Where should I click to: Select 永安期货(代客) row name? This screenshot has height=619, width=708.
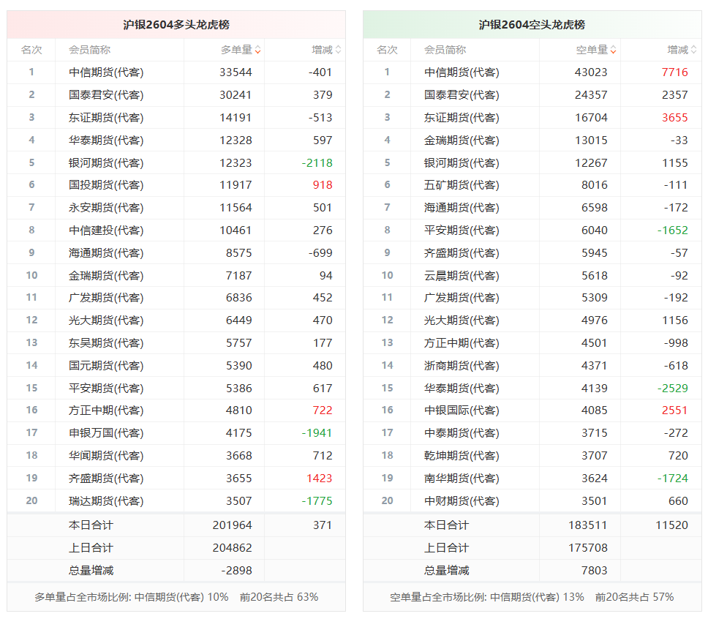[x=106, y=207]
